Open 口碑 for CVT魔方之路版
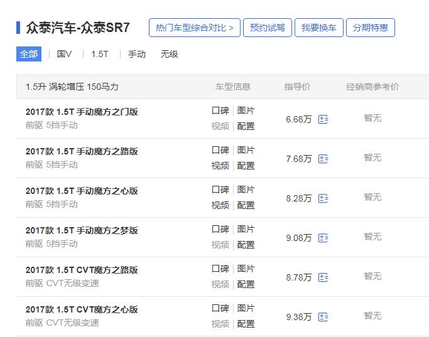429x337 pixels. [x=220, y=269]
